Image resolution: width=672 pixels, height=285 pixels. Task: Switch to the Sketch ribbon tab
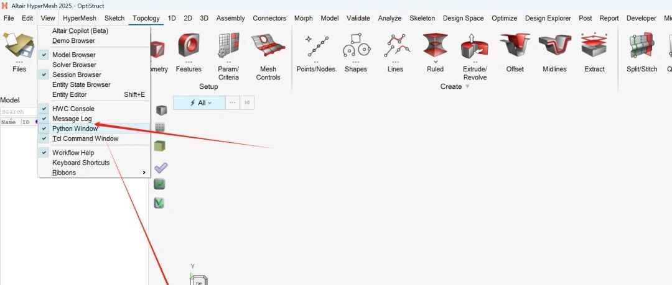(114, 19)
